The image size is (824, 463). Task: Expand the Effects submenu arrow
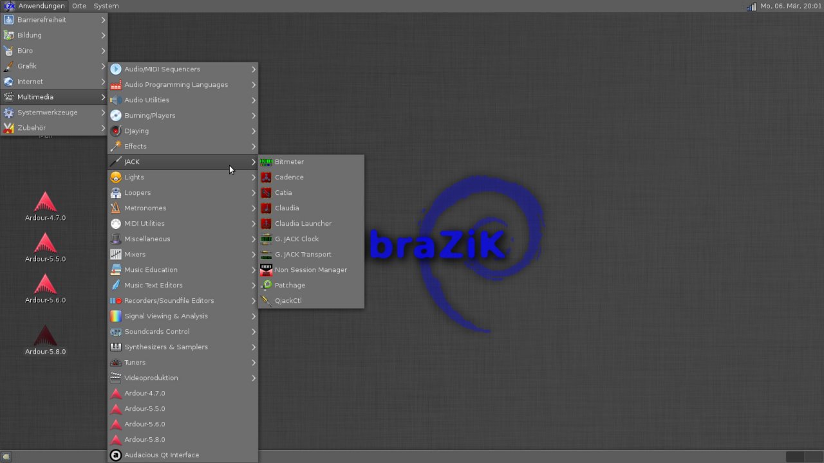tap(254, 147)
